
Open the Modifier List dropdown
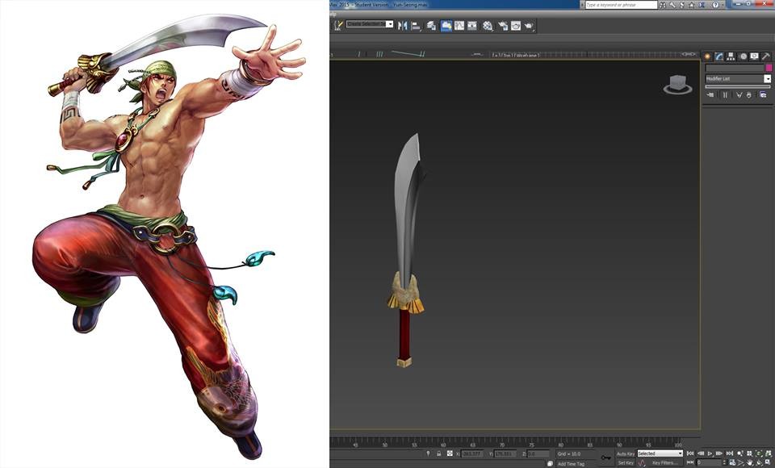click(767, 78)
